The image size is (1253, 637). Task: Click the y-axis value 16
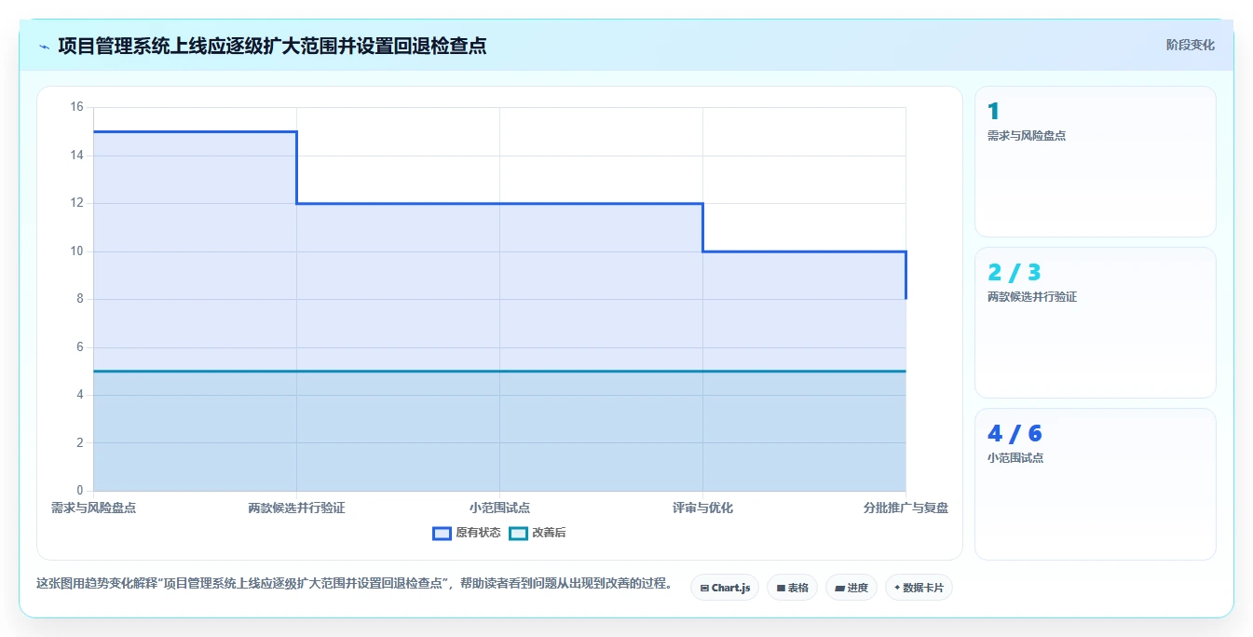pos(76,107)
